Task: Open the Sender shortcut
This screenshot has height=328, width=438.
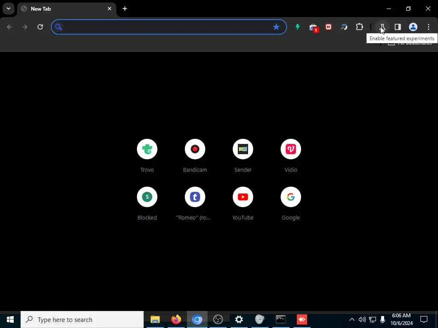Action: (243, 155)
